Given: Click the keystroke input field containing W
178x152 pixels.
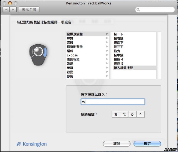Looking at the screenshot, I should pos(113,102).
